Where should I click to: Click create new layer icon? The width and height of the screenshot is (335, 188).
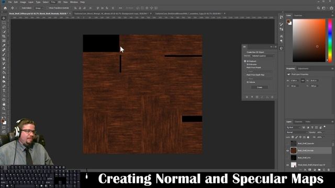(x=324, y=170)
